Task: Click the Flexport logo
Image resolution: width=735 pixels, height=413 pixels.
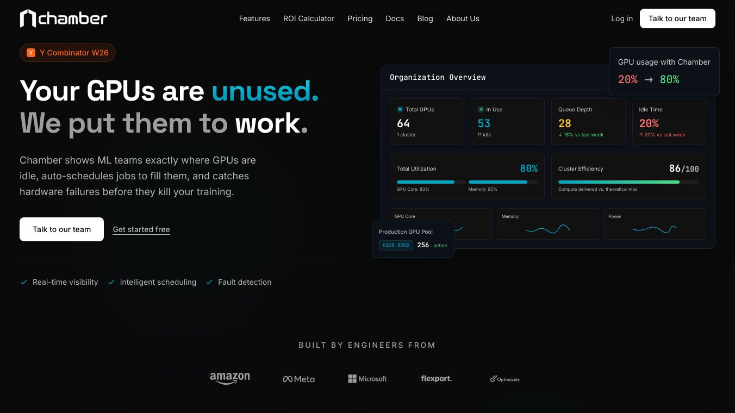Action: pyautogui.click(x=436, y=379)
